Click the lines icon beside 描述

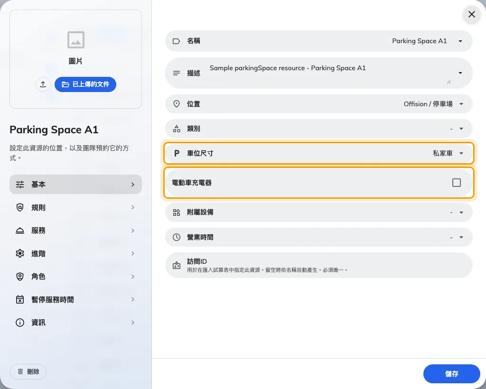coord(177,73)
